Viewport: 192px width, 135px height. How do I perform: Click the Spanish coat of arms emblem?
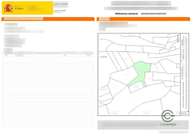coord(8,8)
